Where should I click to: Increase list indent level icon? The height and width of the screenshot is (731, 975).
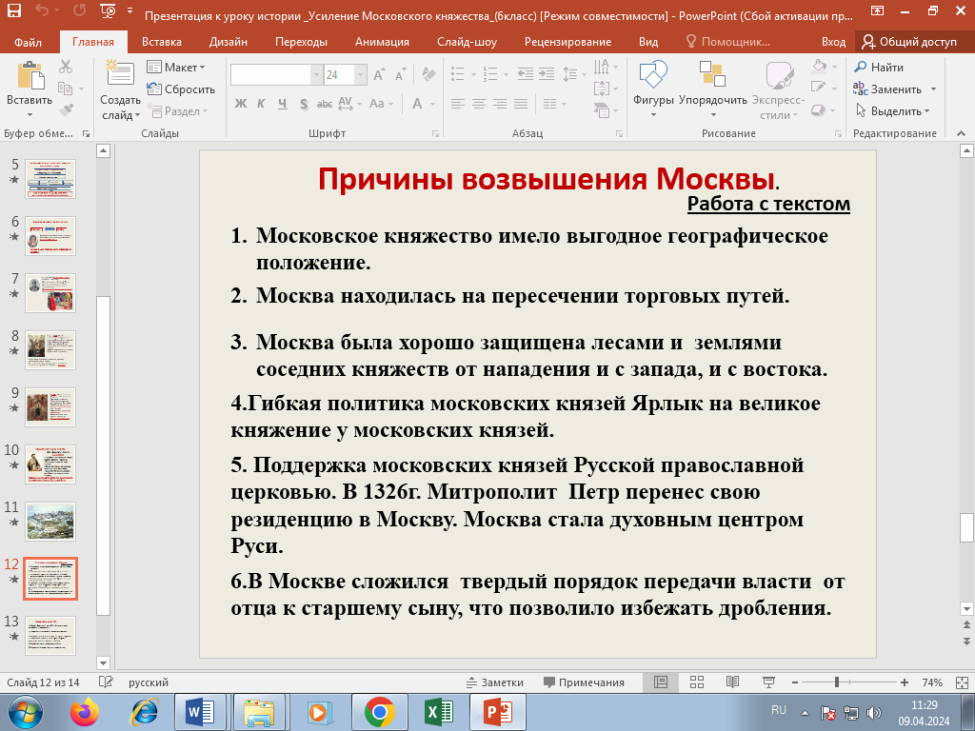547,74
